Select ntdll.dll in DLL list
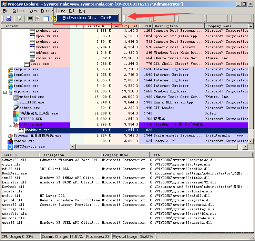The width and height of the screenshot is (255, 241). pos(11,196)
